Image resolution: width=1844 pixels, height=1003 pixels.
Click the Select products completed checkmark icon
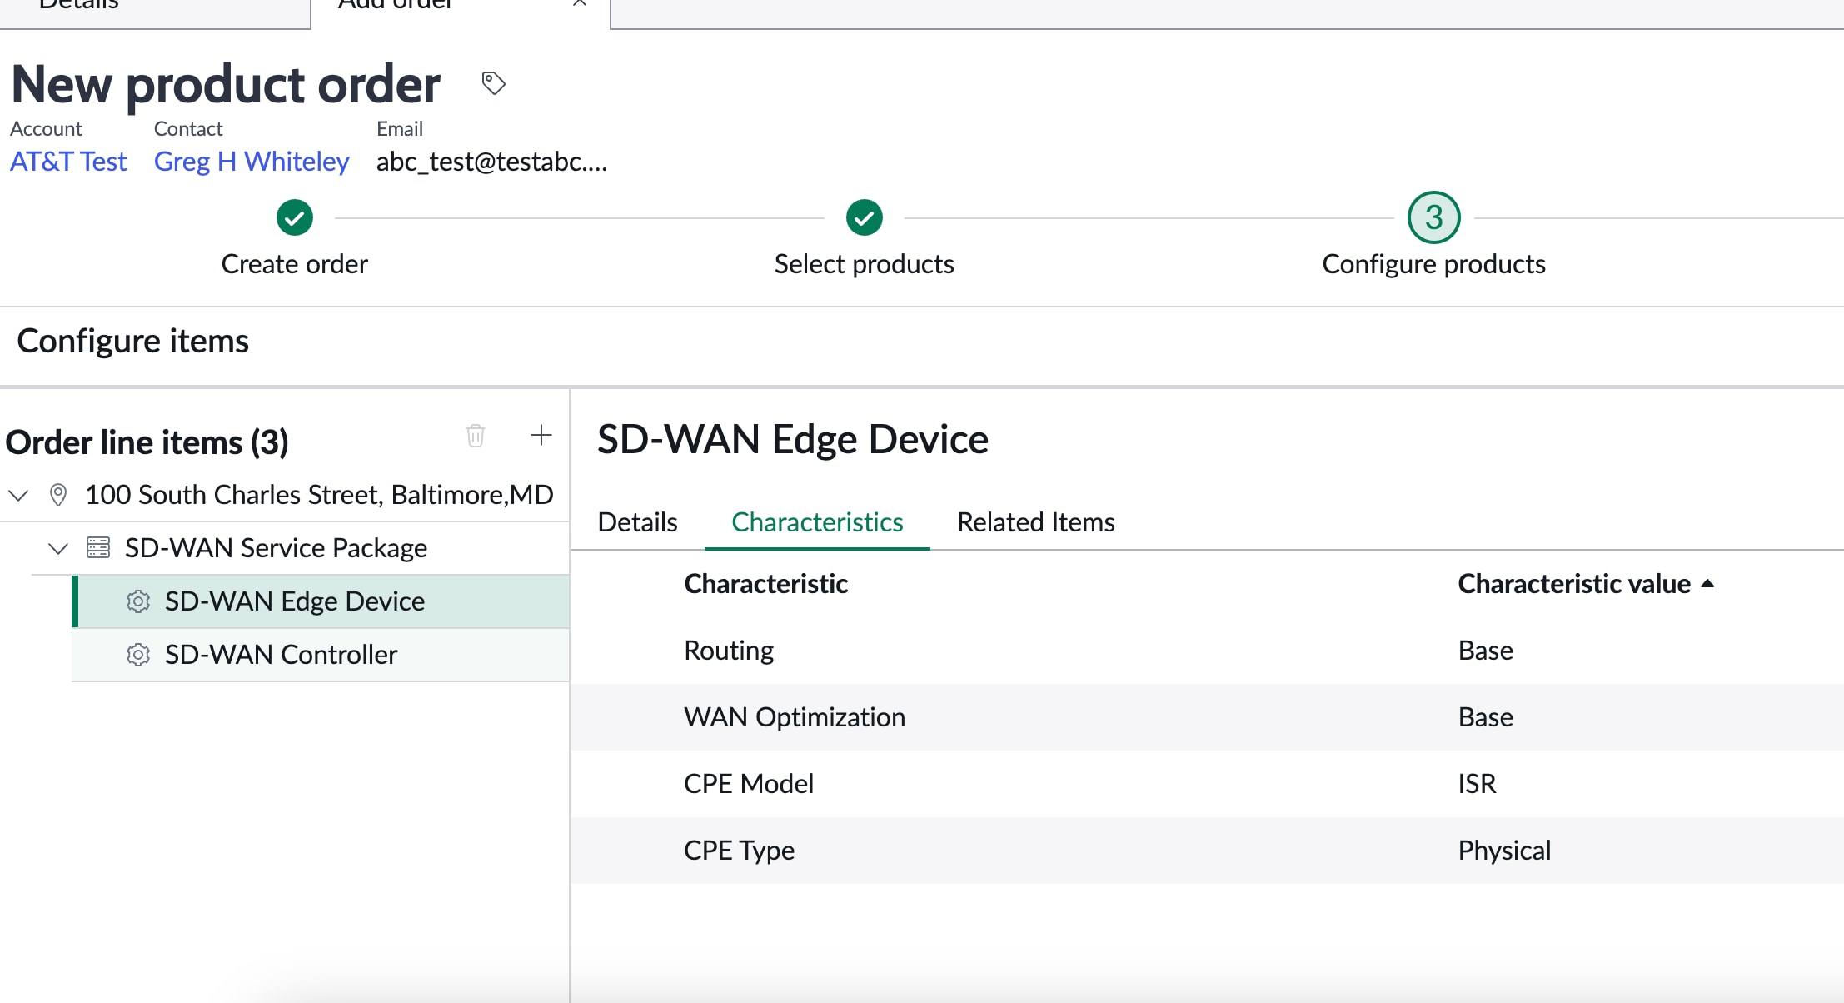point(865,217)
